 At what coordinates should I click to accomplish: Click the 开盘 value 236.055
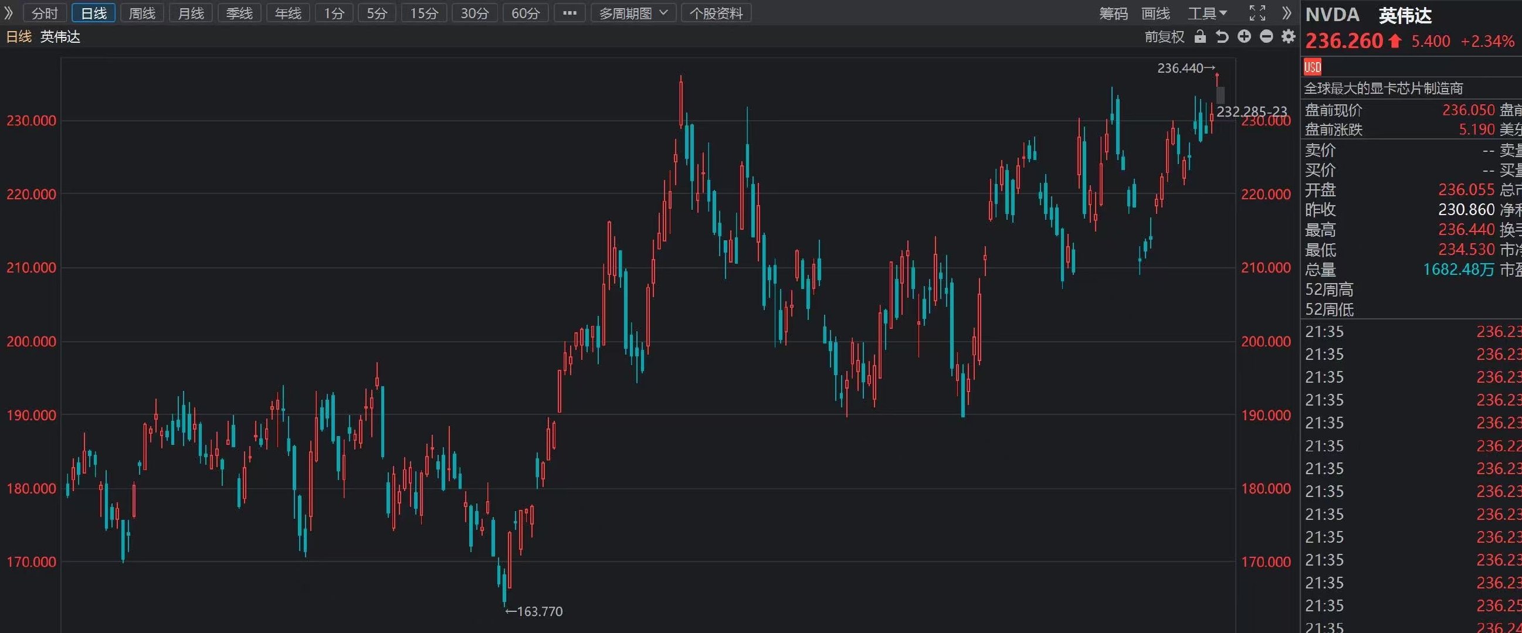pos(1466,189)
